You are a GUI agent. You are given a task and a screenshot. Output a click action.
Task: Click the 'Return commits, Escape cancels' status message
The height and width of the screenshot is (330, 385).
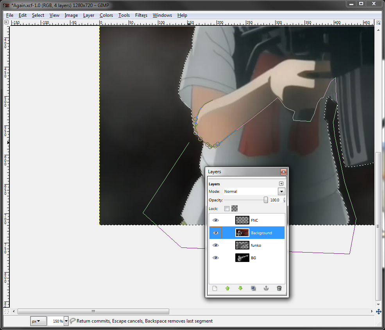click(x=144, y=321)
